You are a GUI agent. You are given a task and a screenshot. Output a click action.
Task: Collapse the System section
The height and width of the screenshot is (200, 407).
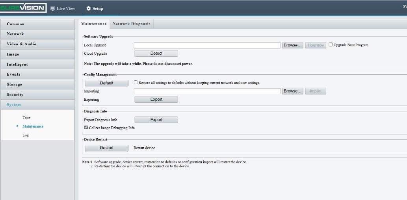37,105
